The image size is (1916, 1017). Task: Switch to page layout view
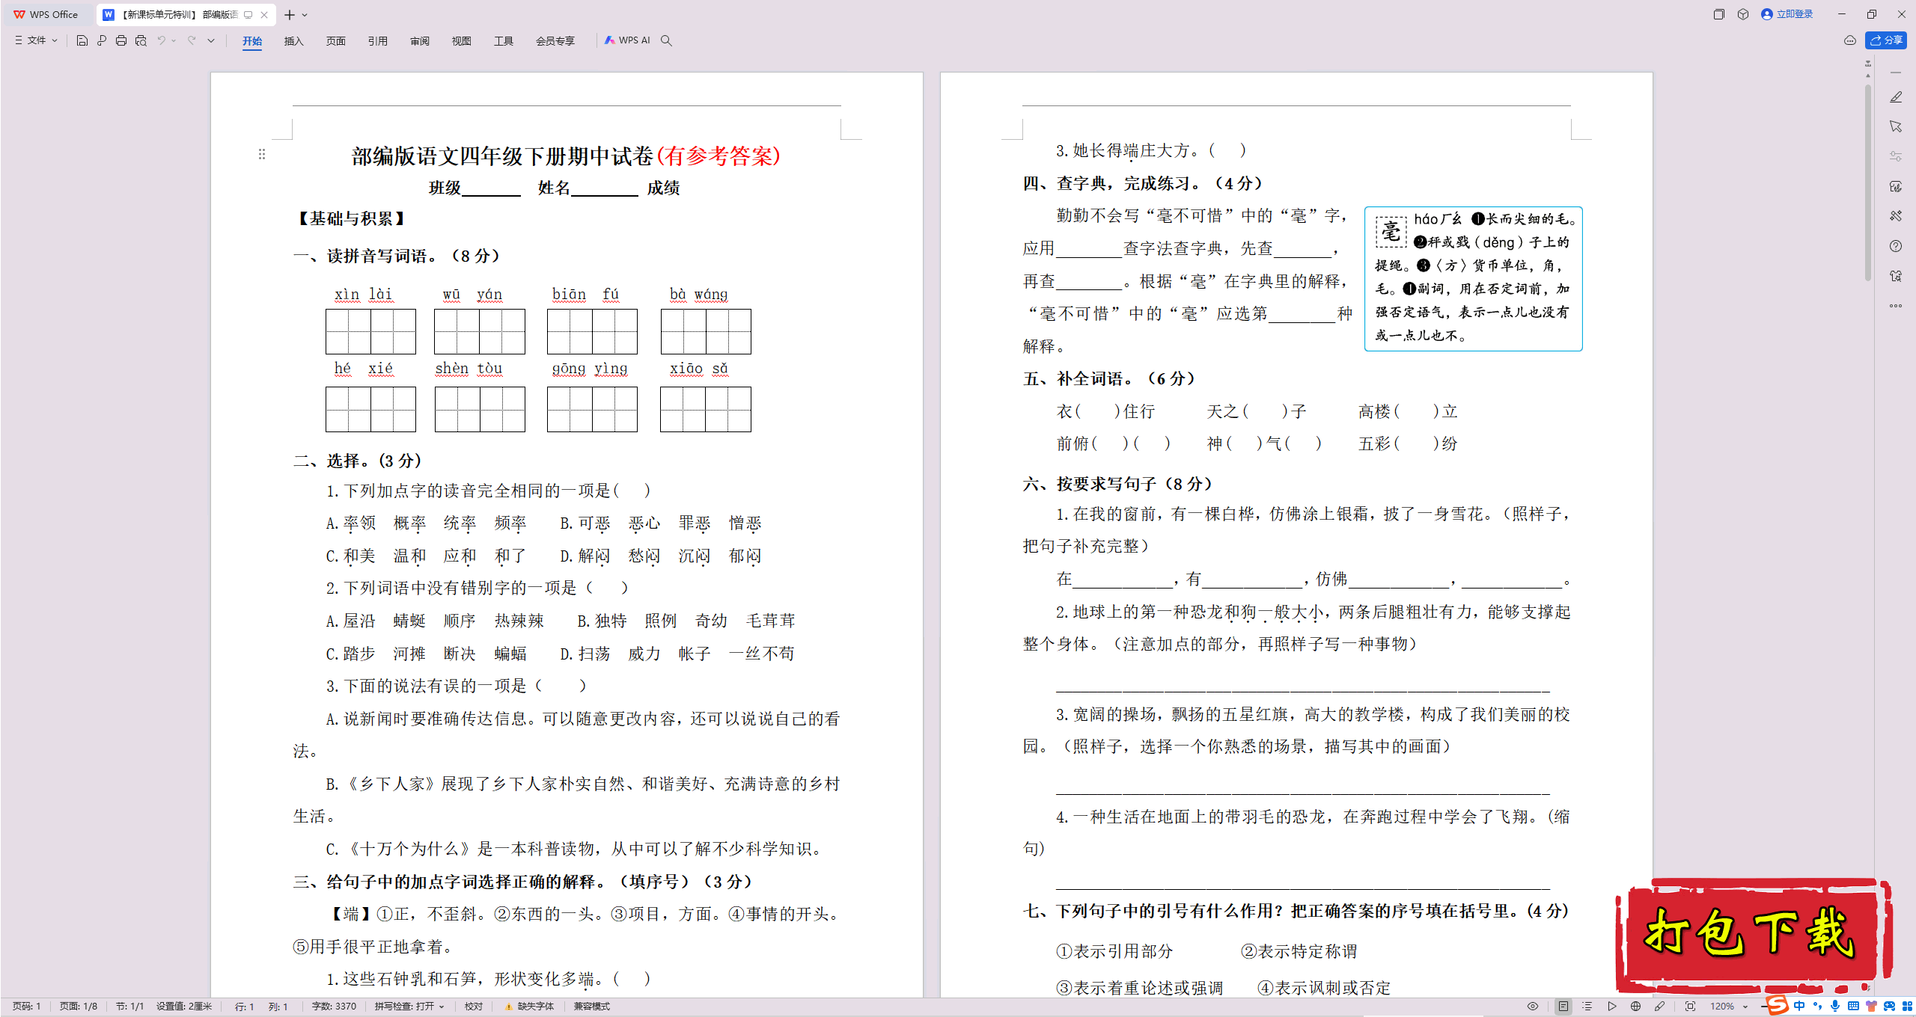pos(1563,1007)
